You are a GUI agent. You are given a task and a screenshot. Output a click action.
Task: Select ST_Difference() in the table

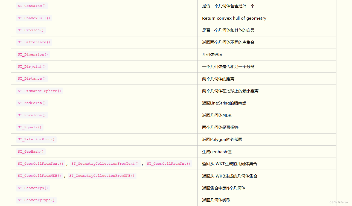tap(34, 42)
